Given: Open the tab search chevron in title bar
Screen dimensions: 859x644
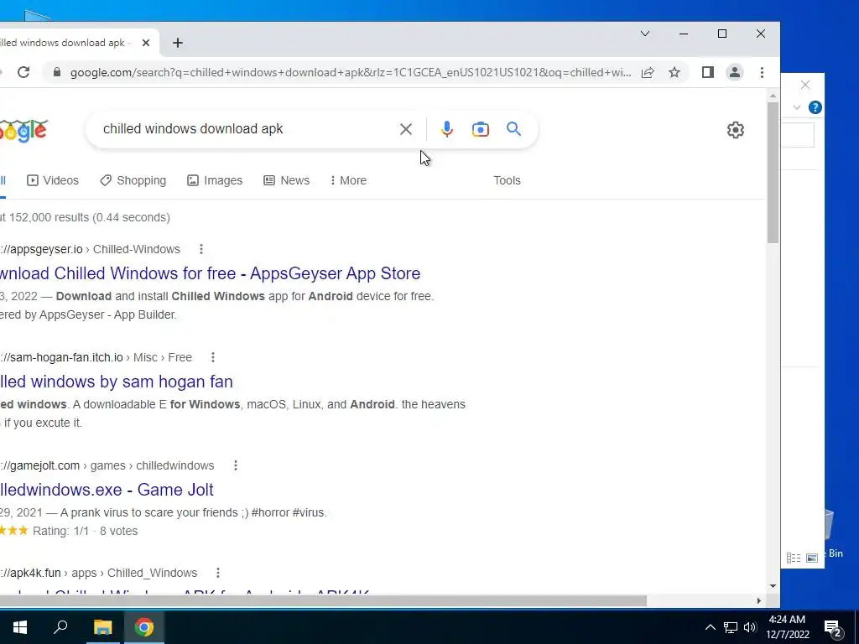Looking at the screenshot, I should [x=645, y=34].
